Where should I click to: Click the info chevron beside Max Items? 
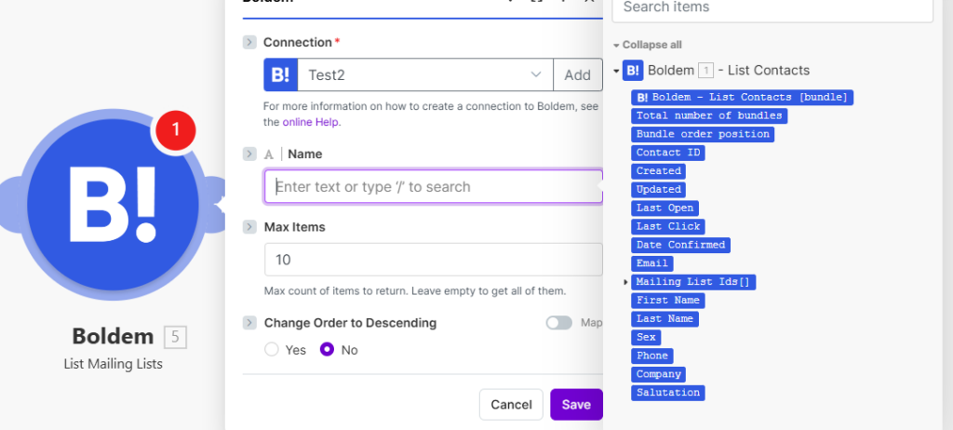(x=249, y=227)
